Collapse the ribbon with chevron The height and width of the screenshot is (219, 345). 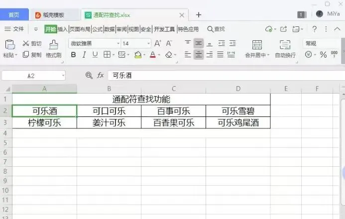point(337,29)
